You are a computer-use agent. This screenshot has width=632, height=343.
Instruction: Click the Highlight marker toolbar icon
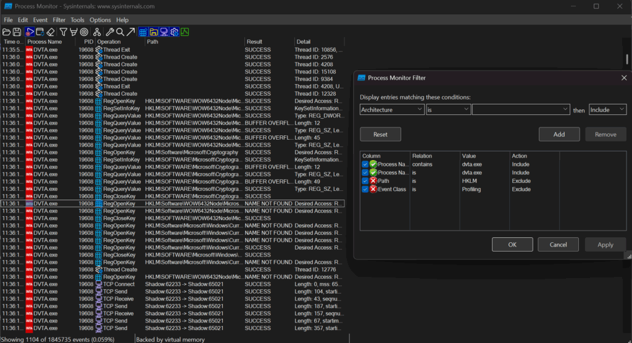(x=73, y=32)
